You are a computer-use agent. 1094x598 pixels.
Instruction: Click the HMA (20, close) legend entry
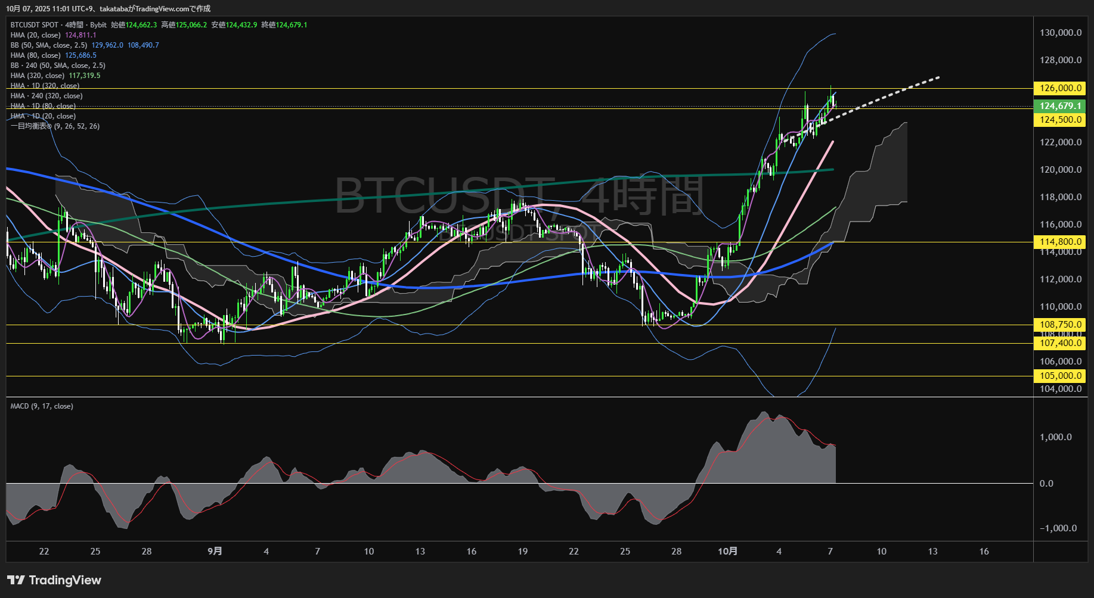pyautogui.click(x=36, y=35)
